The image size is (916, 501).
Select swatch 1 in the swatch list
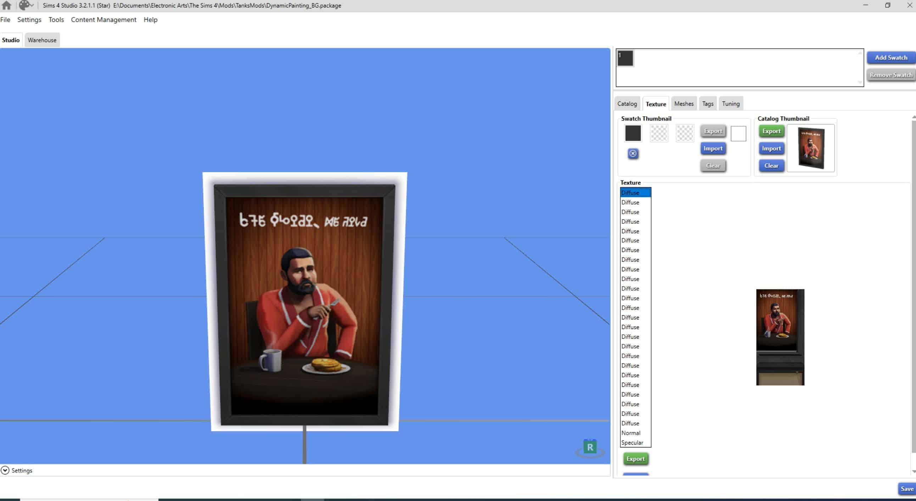point(625,58)
